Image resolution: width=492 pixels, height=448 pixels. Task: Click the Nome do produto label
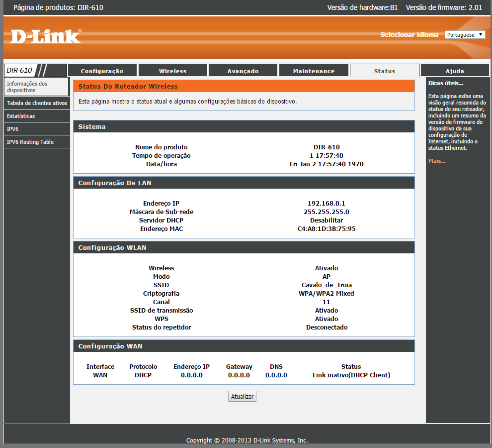(x=162, y=147)
